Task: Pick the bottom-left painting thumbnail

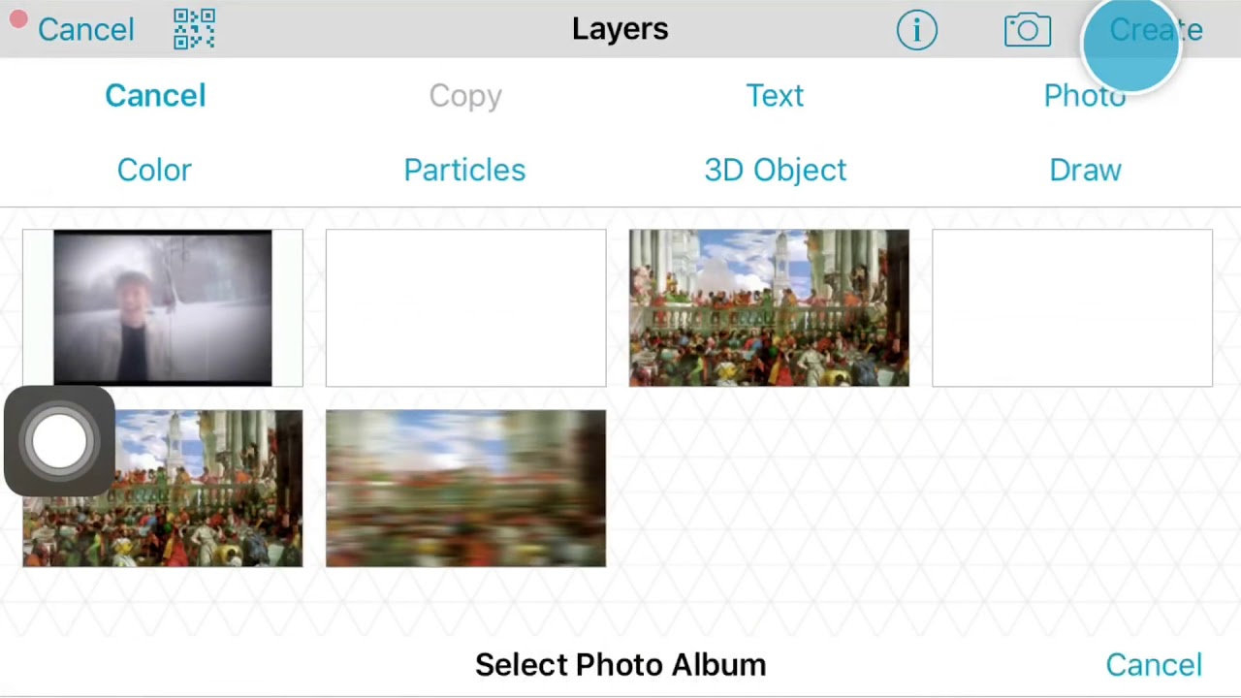Action: click(x=163, y=489)
